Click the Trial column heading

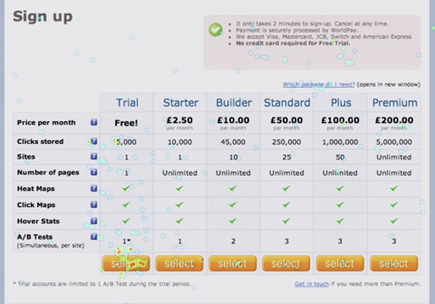click(127, 103)
